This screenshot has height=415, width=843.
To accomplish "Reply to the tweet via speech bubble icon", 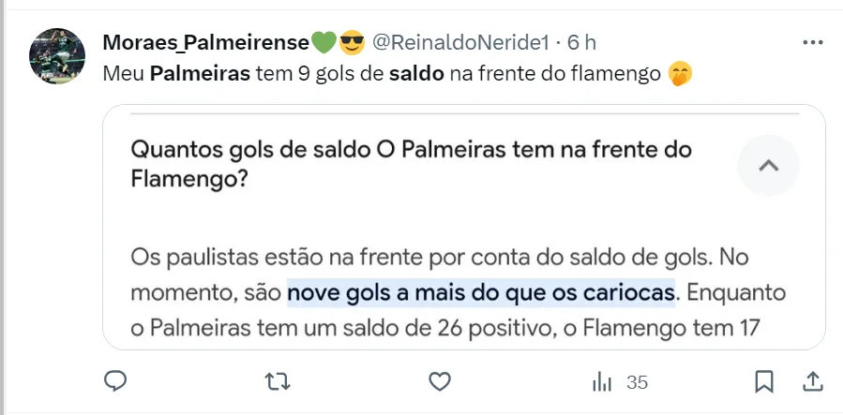I will click(115, 381).
